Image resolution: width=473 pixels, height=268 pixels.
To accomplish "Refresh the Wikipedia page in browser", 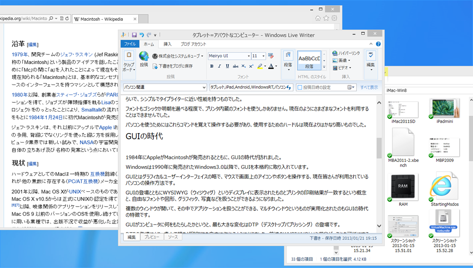I will coord(67,18).
